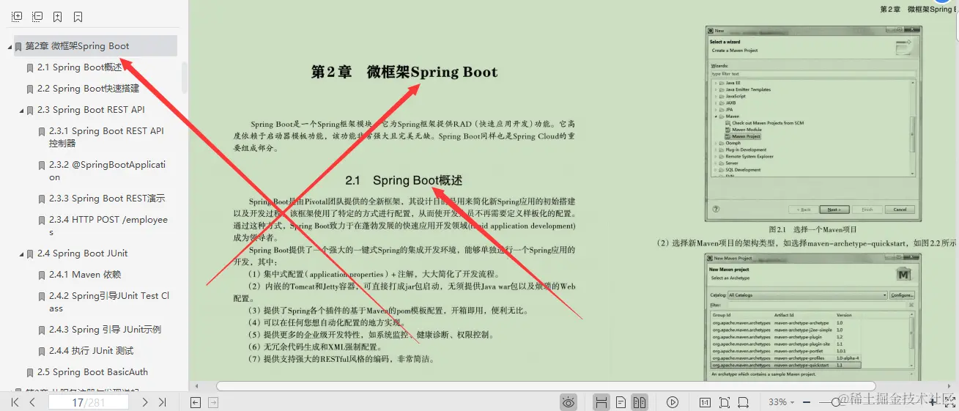Viewport: 959px width, 411px height.
Task: Open bookmark 2.4.2 Spring引导JUnit Test Class
Action: click(x=109, y=302)
